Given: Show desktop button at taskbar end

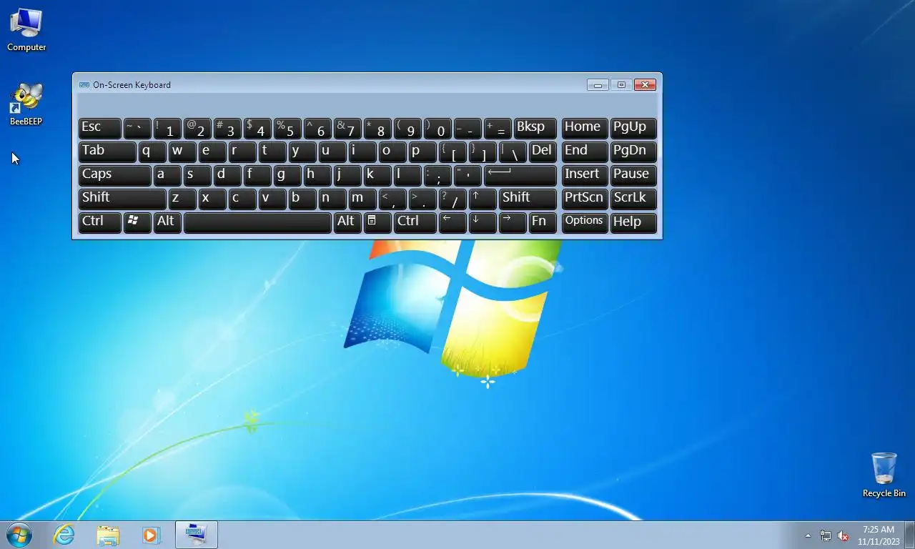Looking at the screenshot, I should 910,535.
